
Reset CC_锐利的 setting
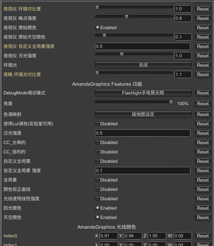[x=203, y=152]
